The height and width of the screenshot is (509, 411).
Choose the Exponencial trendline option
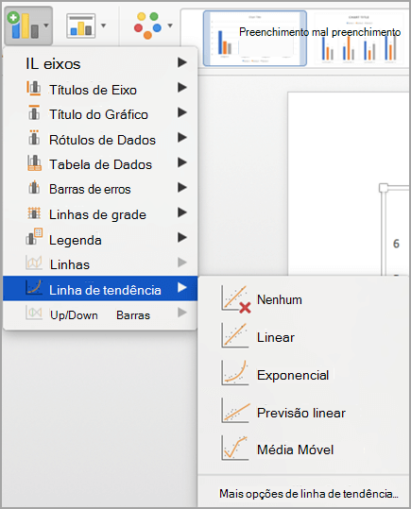(303, 375)
